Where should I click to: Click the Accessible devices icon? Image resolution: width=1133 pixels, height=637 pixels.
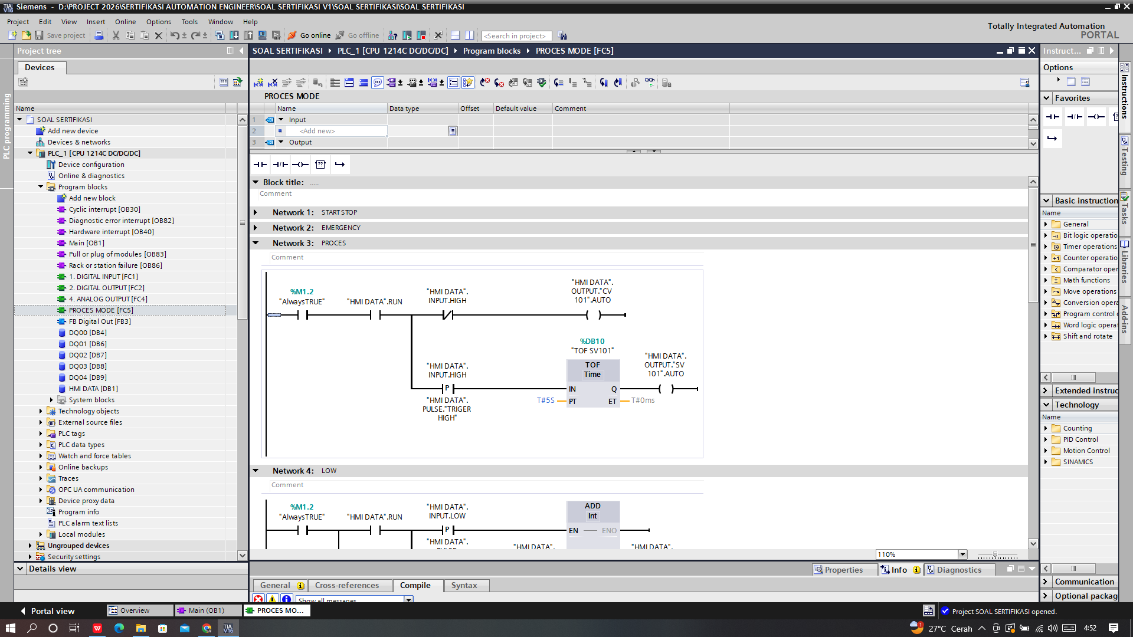tap(392, 35)
